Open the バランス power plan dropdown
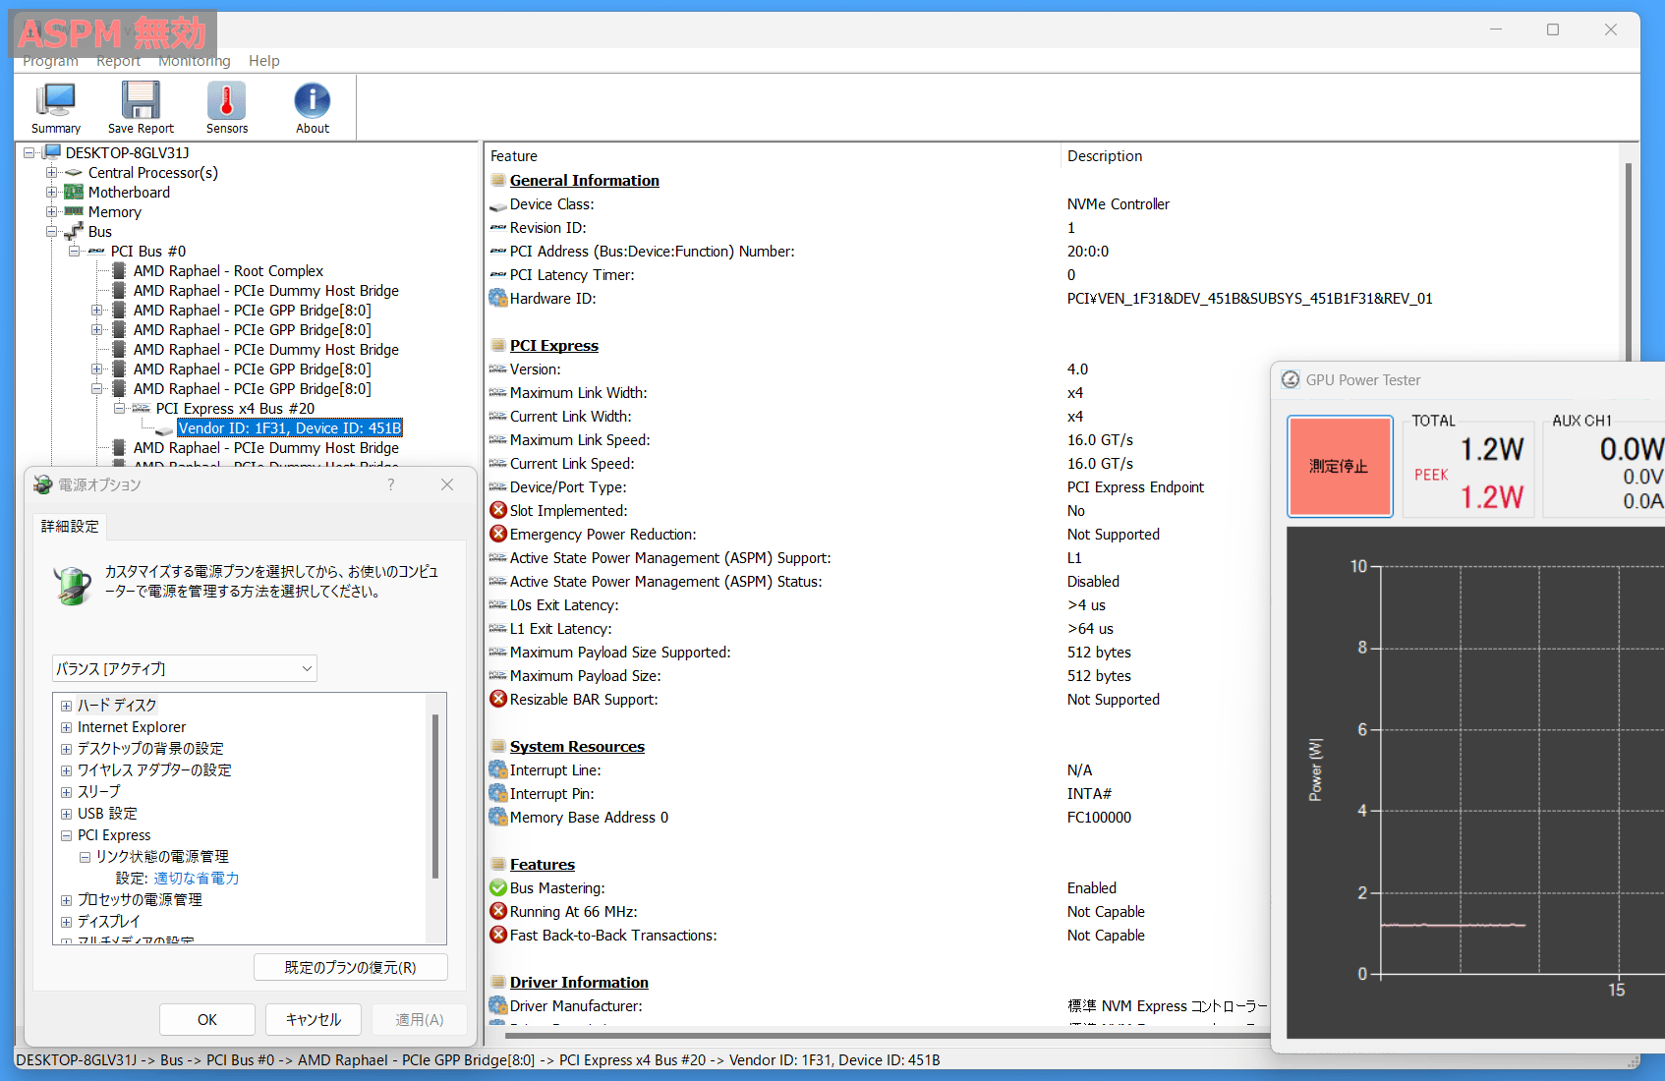This screenshot has width=1665, height=1081. pos(185,668)
